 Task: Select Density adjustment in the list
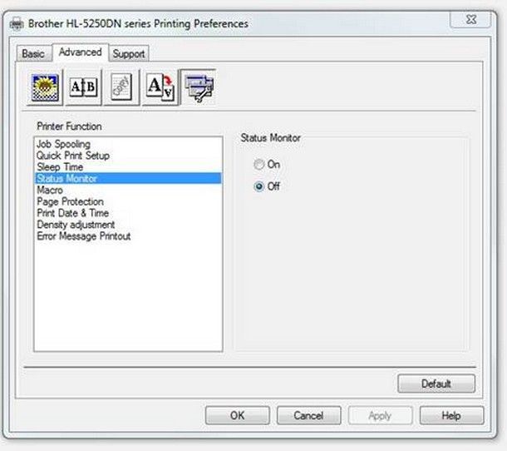pyautogui.click(x=128, y=225)
